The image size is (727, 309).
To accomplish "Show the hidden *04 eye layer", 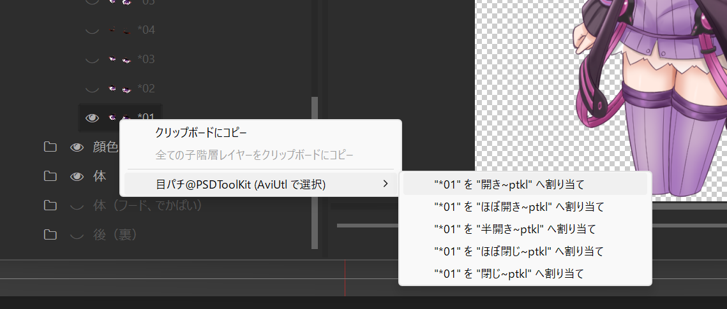I will tap(93, 30).
